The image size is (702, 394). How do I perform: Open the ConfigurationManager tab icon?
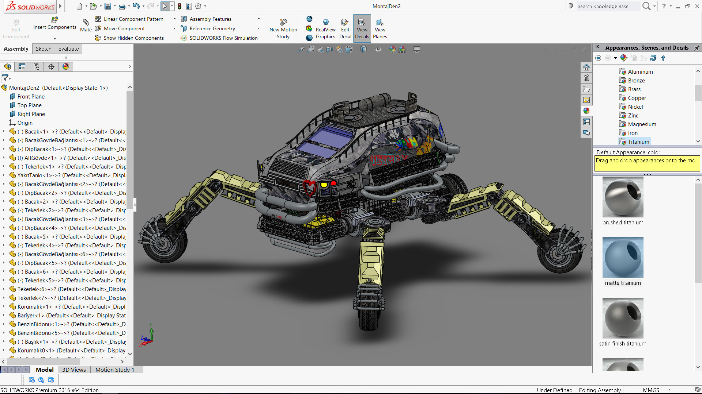pos(37,67)
